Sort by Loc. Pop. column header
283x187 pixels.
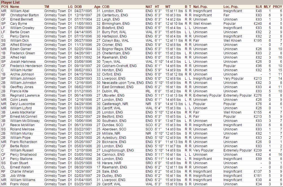pos(231,7)
